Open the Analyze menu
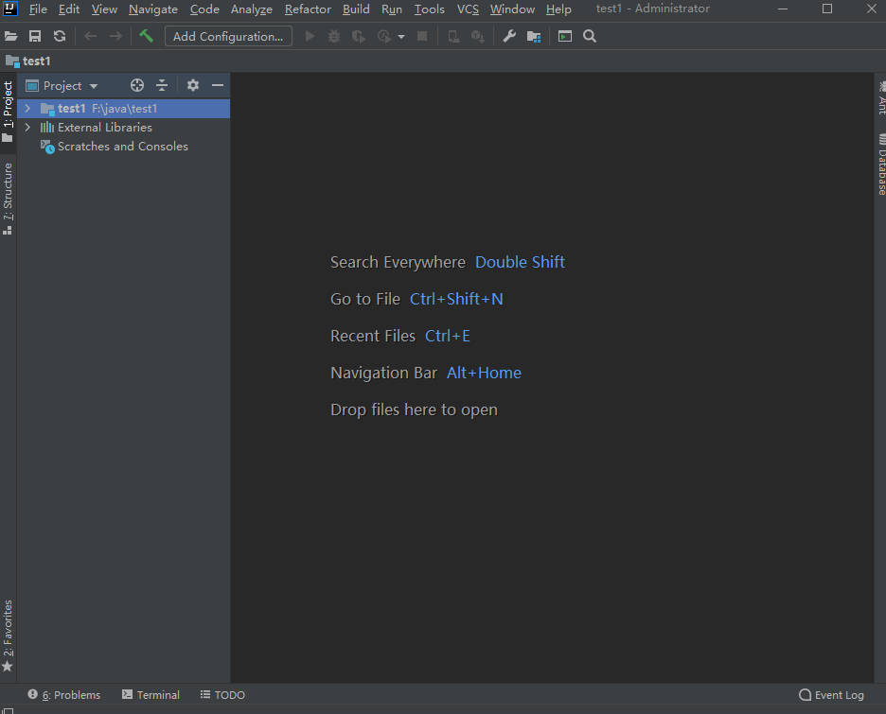Image resolution: width=886 pixels, height=714 pixels. pyautogui.click(x=252, y=9)
